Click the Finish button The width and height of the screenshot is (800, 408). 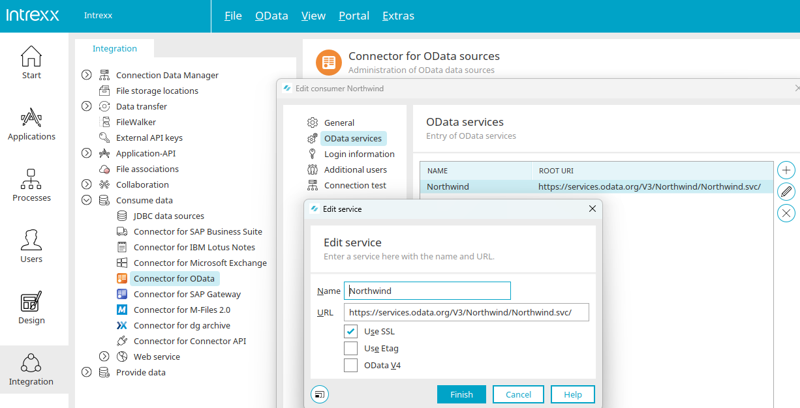pos(461,394)
